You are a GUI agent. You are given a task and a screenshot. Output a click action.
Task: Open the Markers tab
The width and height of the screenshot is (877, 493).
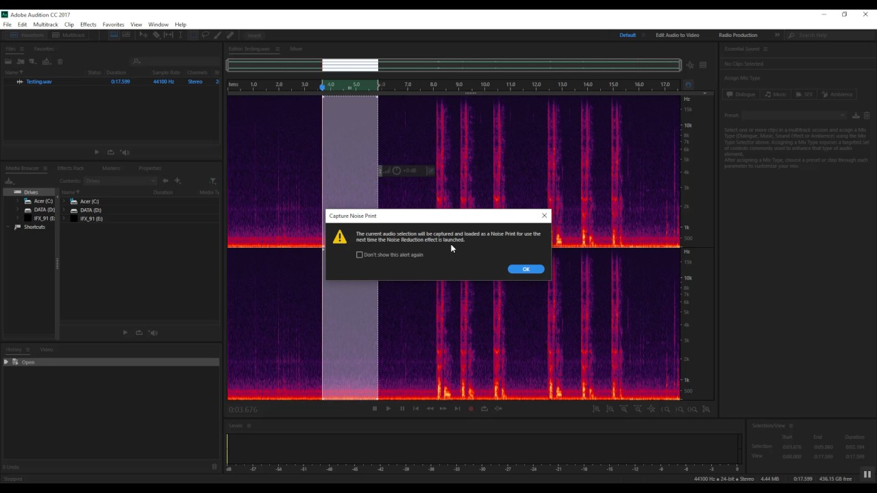(111, 168)
